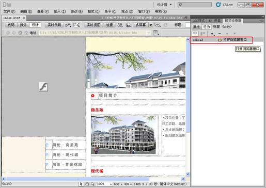
Task: Show set events view icon
Action: tap(195, 34)
